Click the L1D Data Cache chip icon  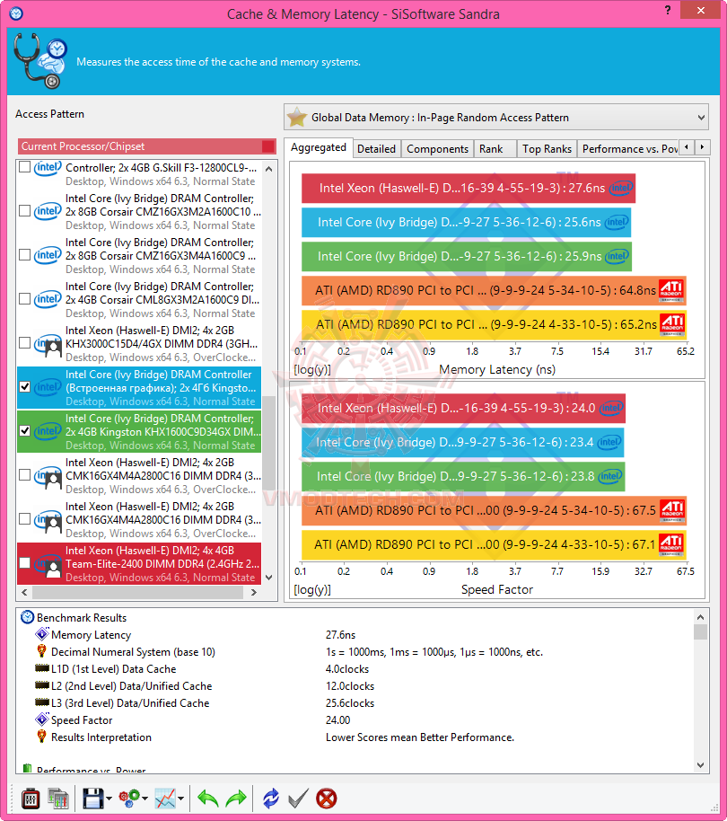point(42,668)
